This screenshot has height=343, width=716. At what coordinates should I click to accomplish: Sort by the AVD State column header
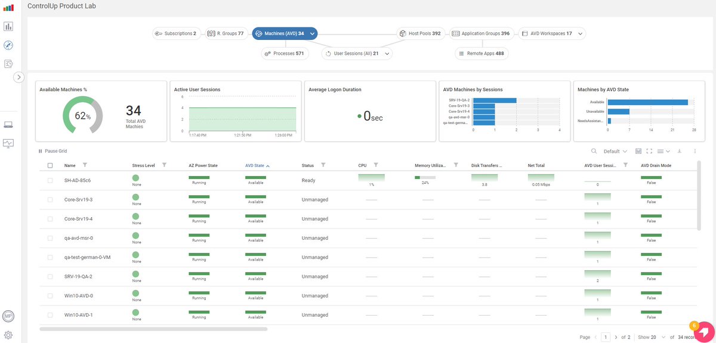point(255,165)
